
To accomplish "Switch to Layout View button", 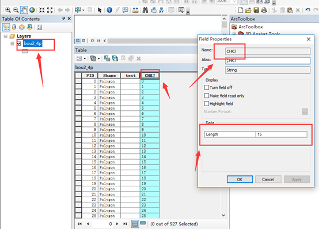I will (83, 40).
